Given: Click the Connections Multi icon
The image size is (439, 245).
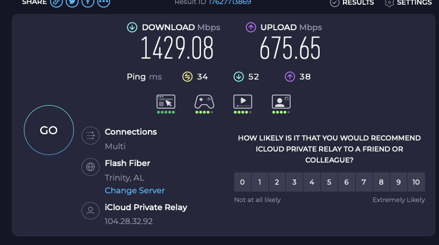Looking at the screenshot, I should coord(90,136).
